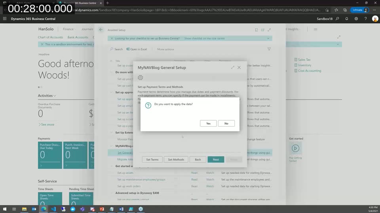Open Visual Studio Code from the taskbar
This screenshot has width=380, height=213.
tap(53, 209)
